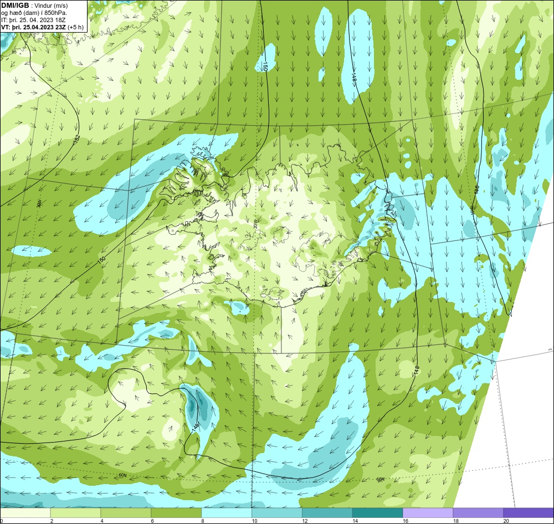
Task: Click the '148' contour label near the top edge
Action: point(353,78)
